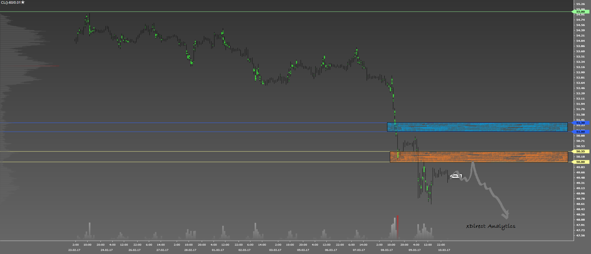Click the 05.03.17 date label on time axis

click(303, 250)
